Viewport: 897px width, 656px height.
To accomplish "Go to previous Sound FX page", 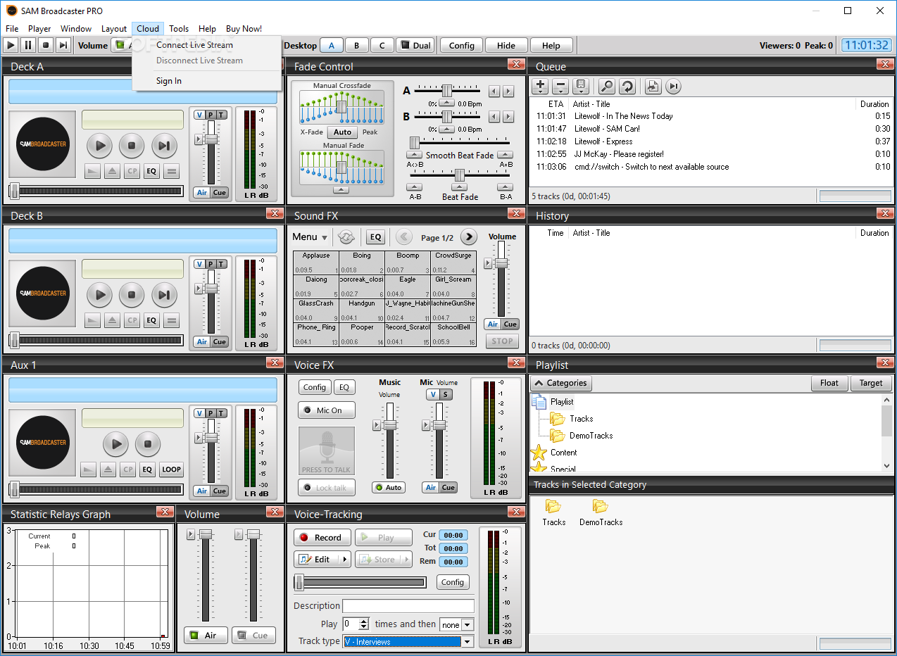I will click(x=404, y=237).
